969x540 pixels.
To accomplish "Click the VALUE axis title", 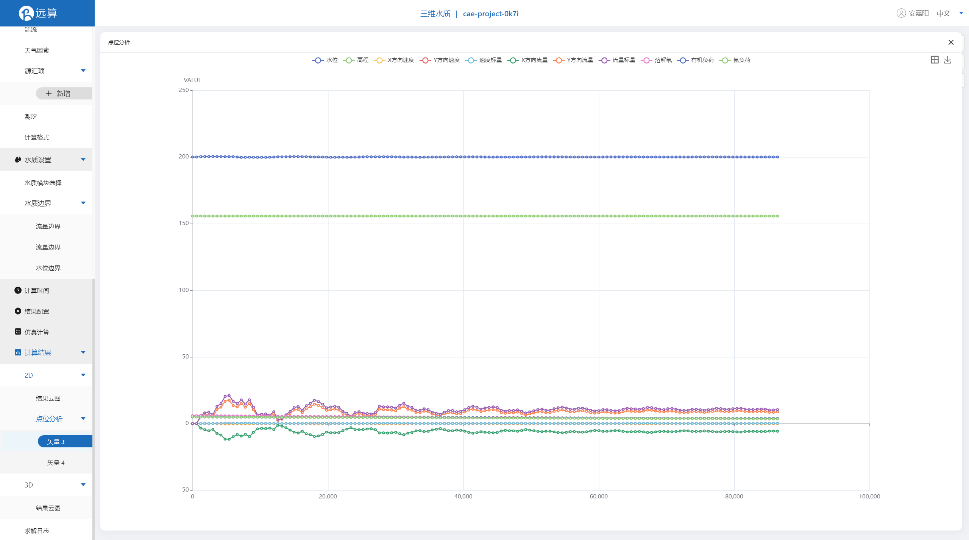I will pyautogui.click(x=192, y=80).
